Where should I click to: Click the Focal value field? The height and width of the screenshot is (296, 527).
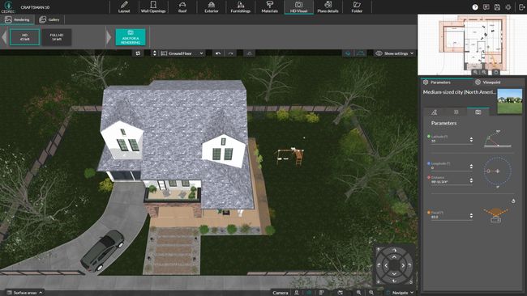click(x=449, y=217)
